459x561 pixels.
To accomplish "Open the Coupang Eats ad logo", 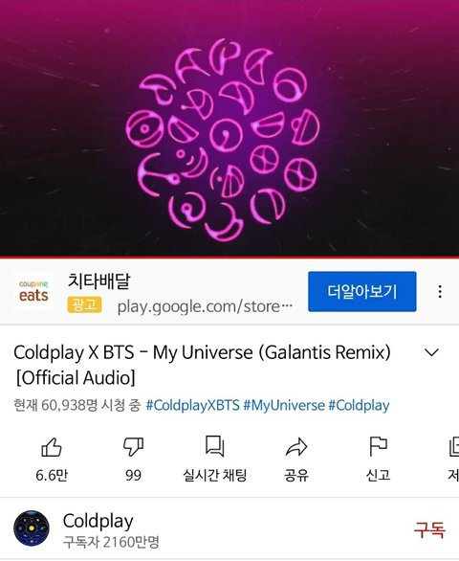I will (33, 291).
